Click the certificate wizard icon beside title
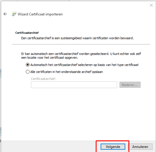This screenshot has height=152, width=156. pos(14,14)
